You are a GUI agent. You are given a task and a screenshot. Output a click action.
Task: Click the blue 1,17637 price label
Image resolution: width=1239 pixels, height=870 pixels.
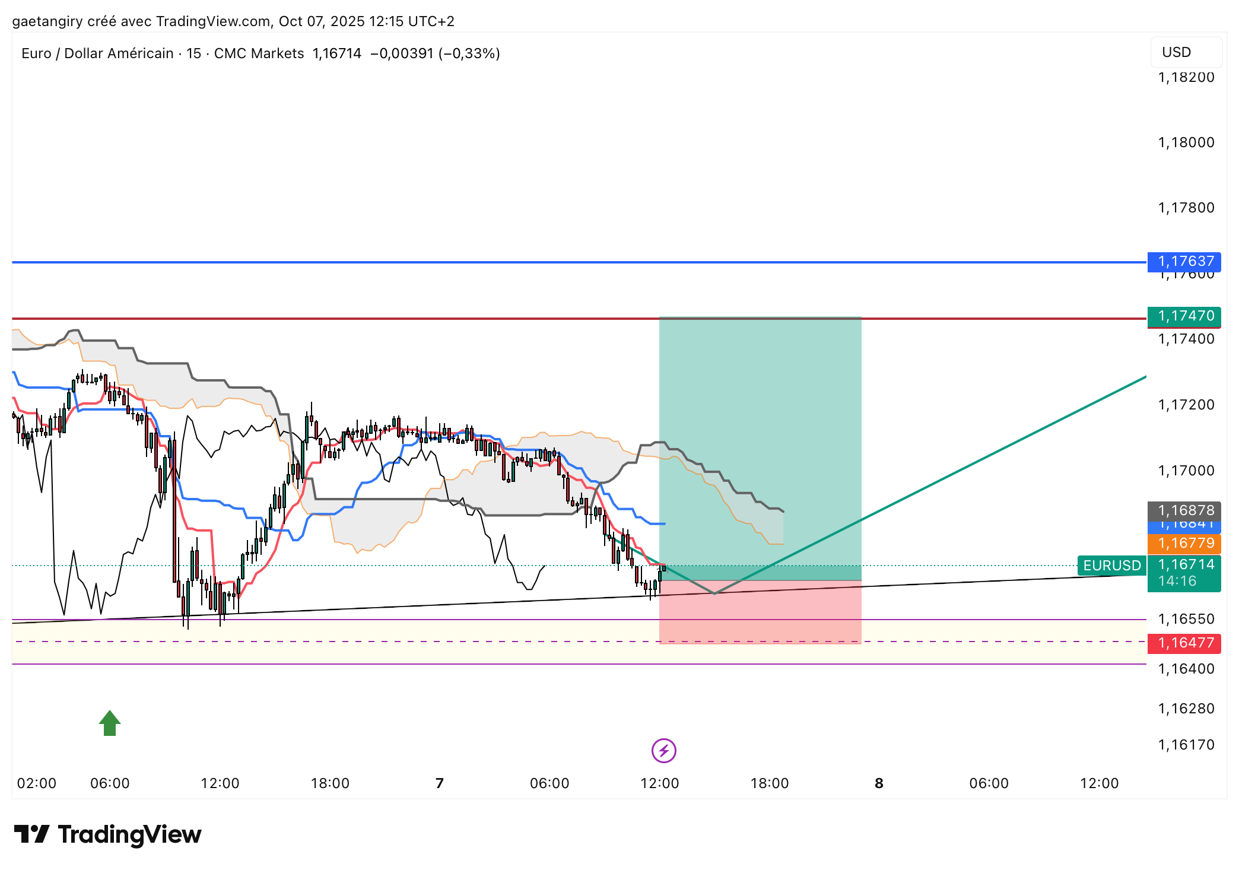tap(1184, 261)
